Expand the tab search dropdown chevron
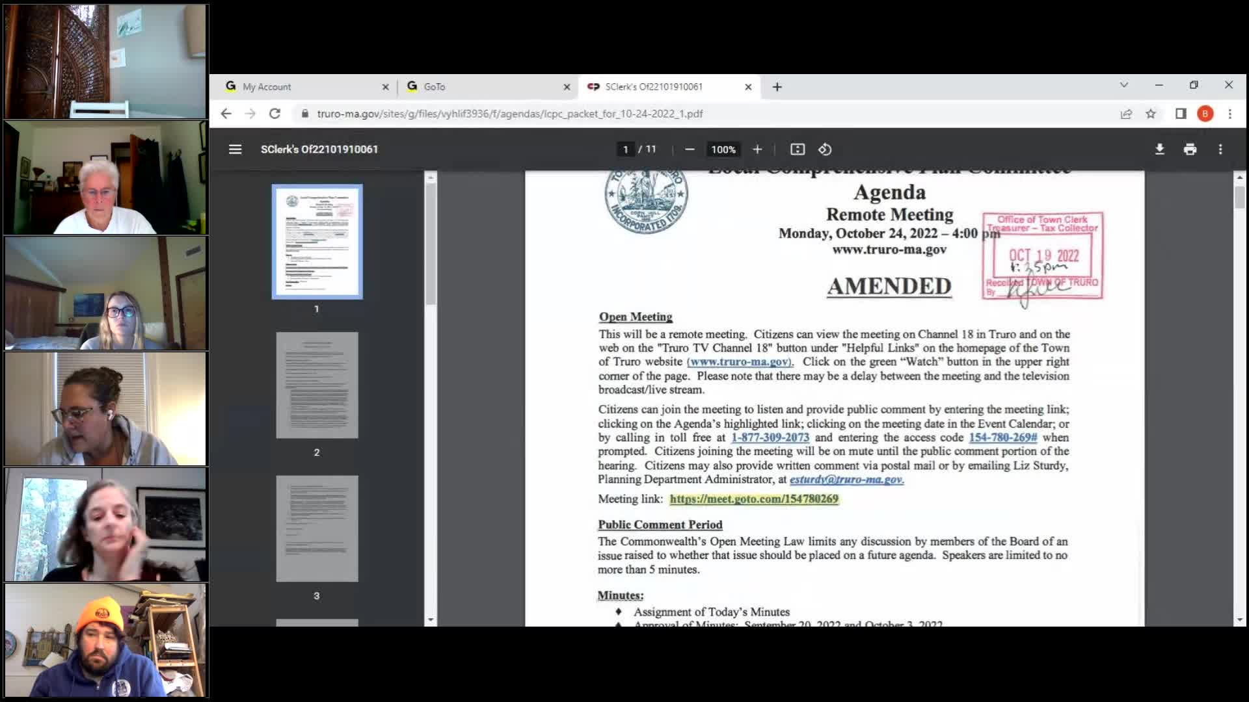Screen dimensions: 1249x702 coord(1123,85)
